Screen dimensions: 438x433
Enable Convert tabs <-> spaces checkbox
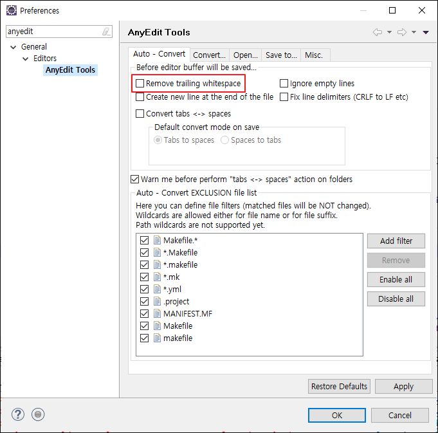(140, 113)
